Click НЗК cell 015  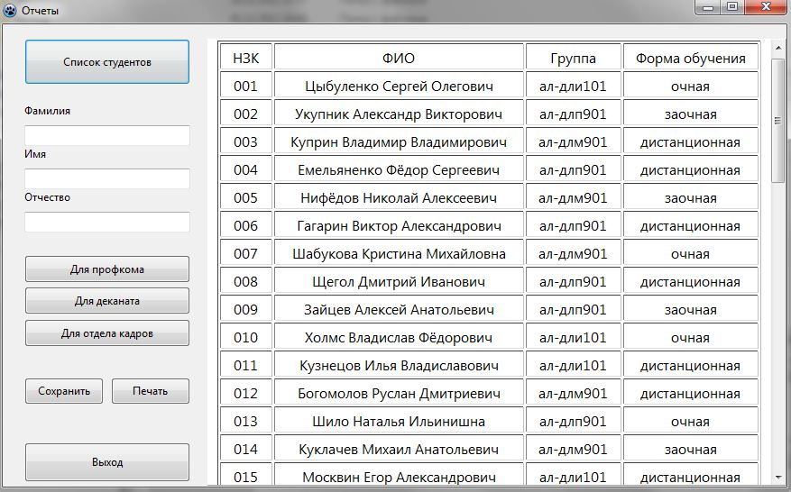[x=245, y=476]
